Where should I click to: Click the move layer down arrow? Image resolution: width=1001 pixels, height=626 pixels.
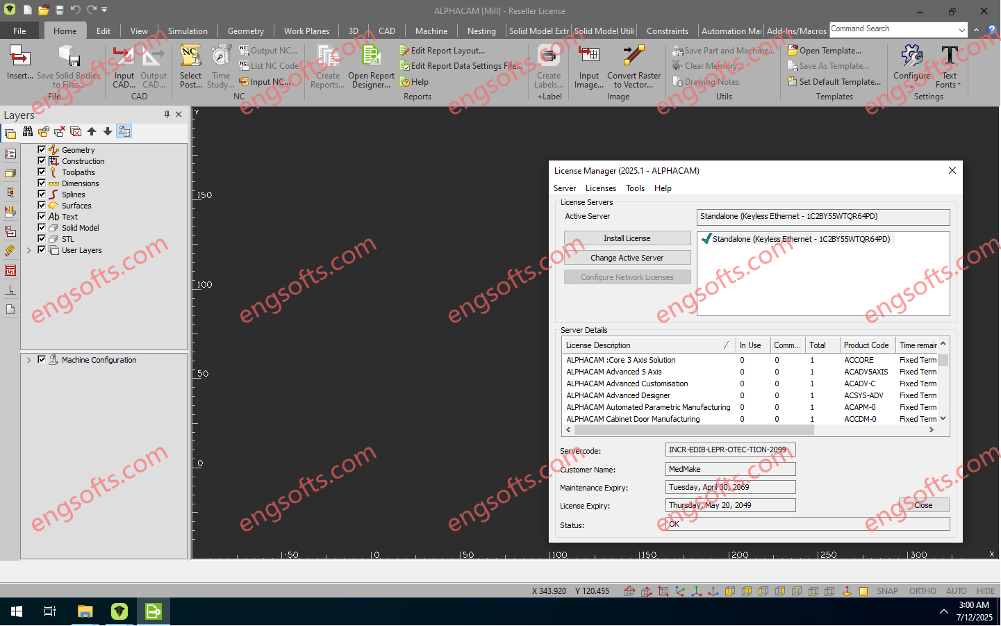108,131
